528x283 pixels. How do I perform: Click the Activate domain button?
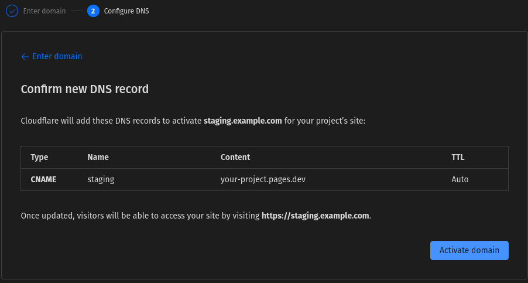coord(469,250)
